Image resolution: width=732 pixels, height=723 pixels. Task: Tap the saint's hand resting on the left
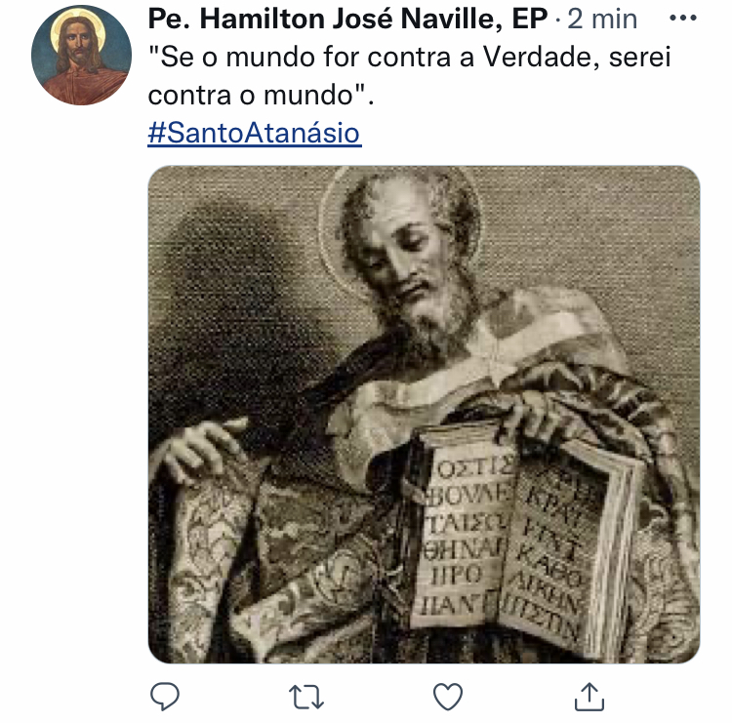tap(201, 448)
